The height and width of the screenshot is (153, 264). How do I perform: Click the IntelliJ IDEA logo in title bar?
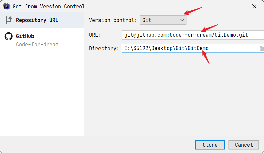point(6,6)
